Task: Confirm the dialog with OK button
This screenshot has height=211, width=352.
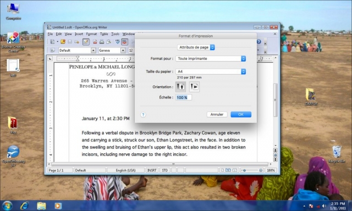Action: 241,114
